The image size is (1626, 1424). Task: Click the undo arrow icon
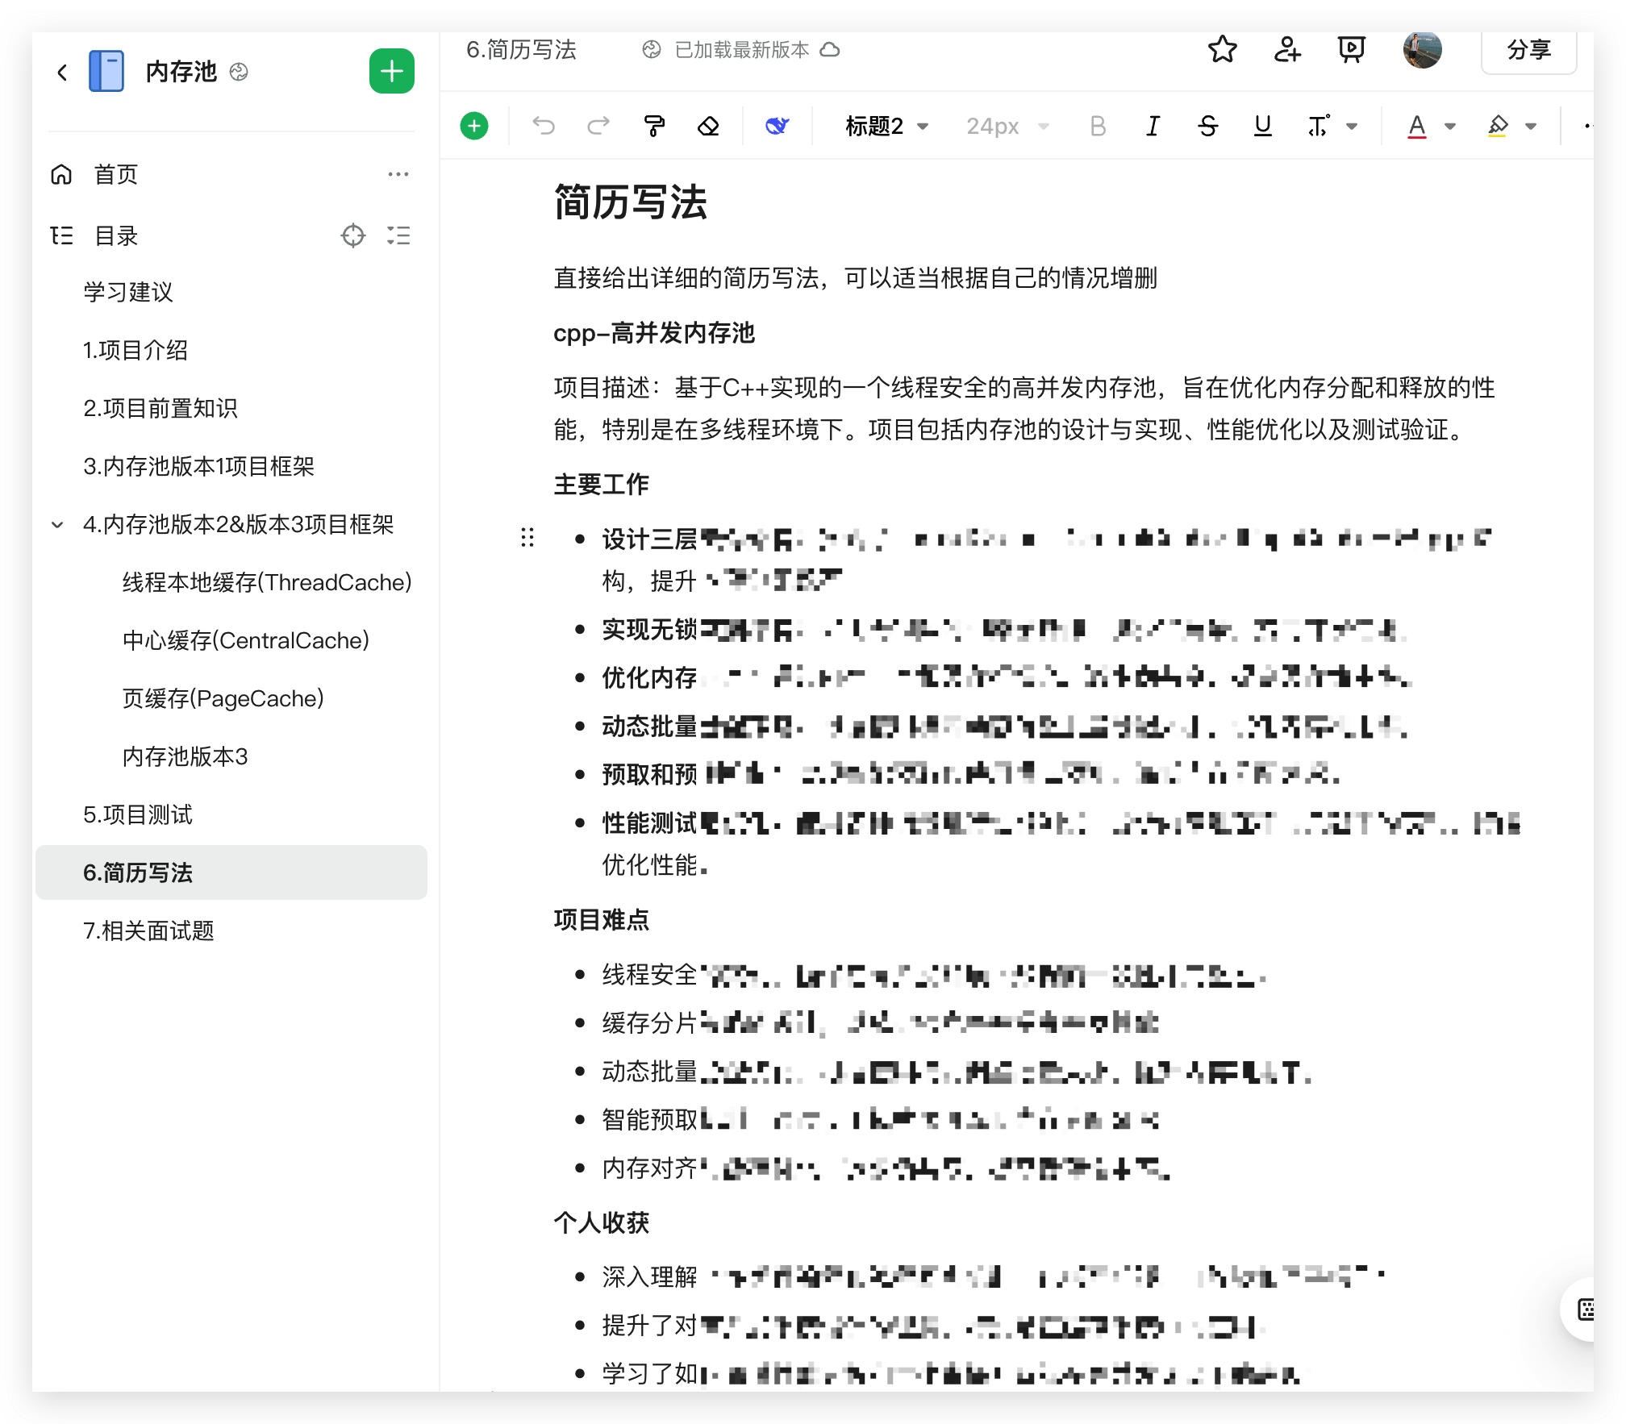click(x=544, y=127)
